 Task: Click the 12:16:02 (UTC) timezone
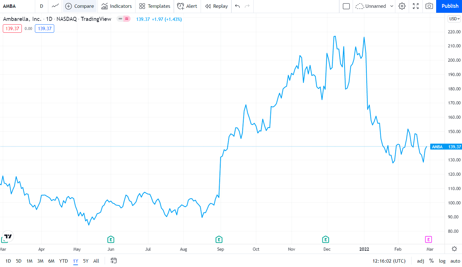coord(389,261)
